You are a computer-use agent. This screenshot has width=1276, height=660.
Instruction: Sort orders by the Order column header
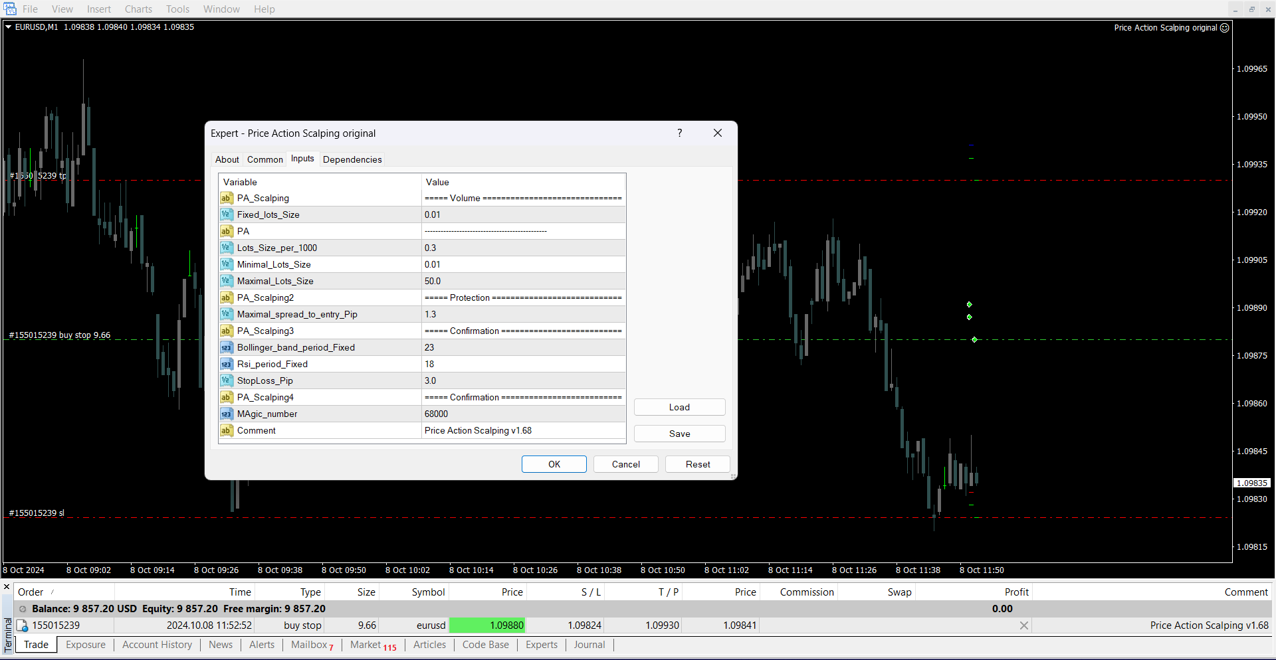coord(31,592)
